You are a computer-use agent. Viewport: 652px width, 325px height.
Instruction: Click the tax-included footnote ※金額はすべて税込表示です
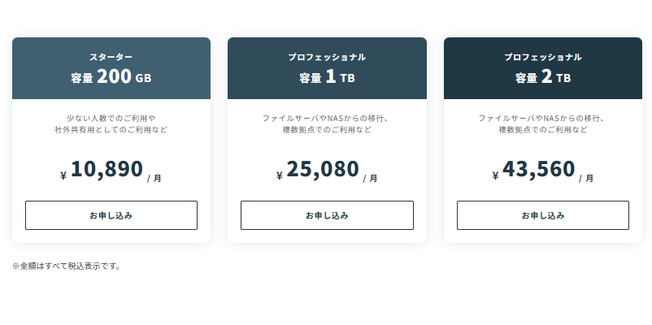67,266
